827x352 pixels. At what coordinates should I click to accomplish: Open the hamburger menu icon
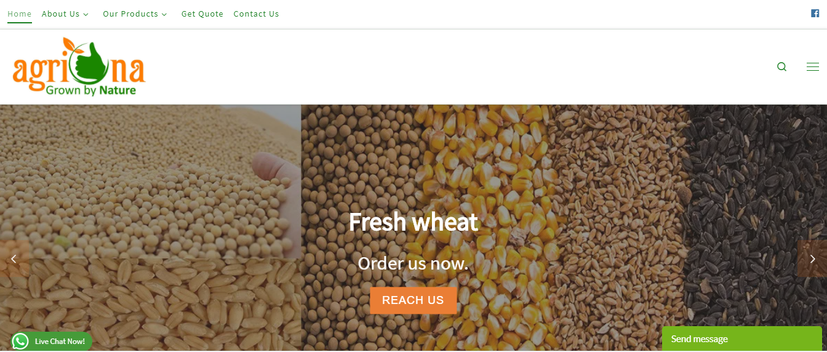tap(812, 67)
